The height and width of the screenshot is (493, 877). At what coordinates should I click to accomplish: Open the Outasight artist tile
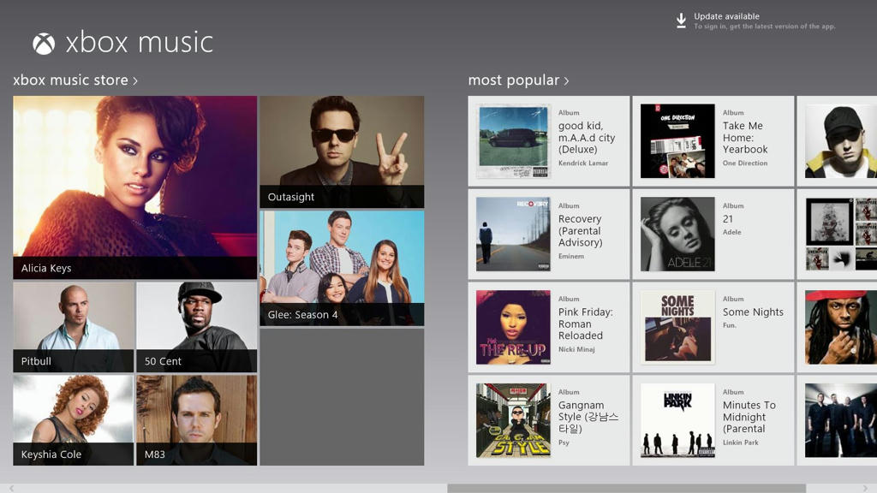tap(343, 148)
